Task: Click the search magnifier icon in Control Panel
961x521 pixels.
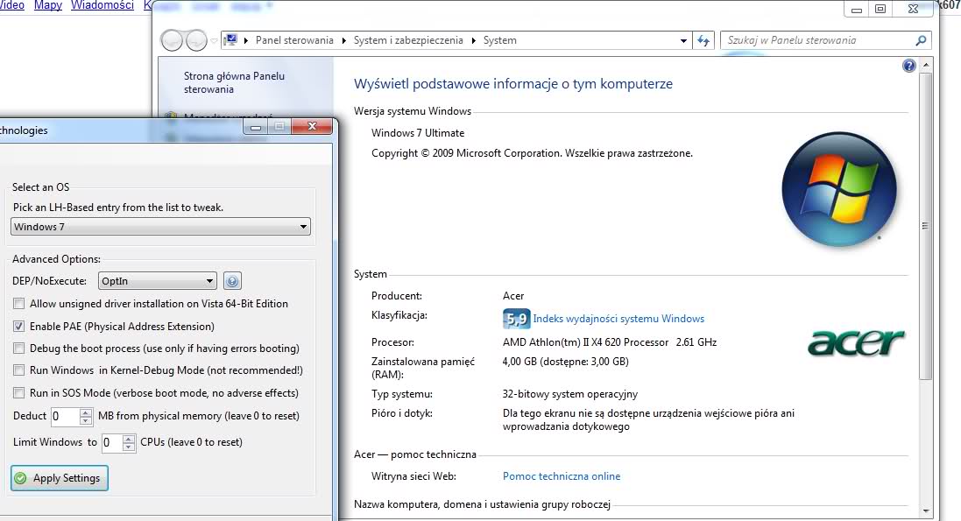Action: (921, 40)
